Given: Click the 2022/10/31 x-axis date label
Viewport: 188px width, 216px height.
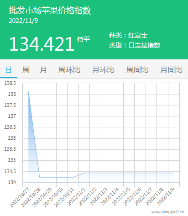Looking at the screenshot, I should click(x=64, y=197).
